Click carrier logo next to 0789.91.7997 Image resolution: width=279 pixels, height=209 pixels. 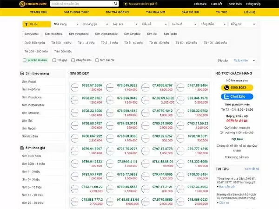point(75,151)
